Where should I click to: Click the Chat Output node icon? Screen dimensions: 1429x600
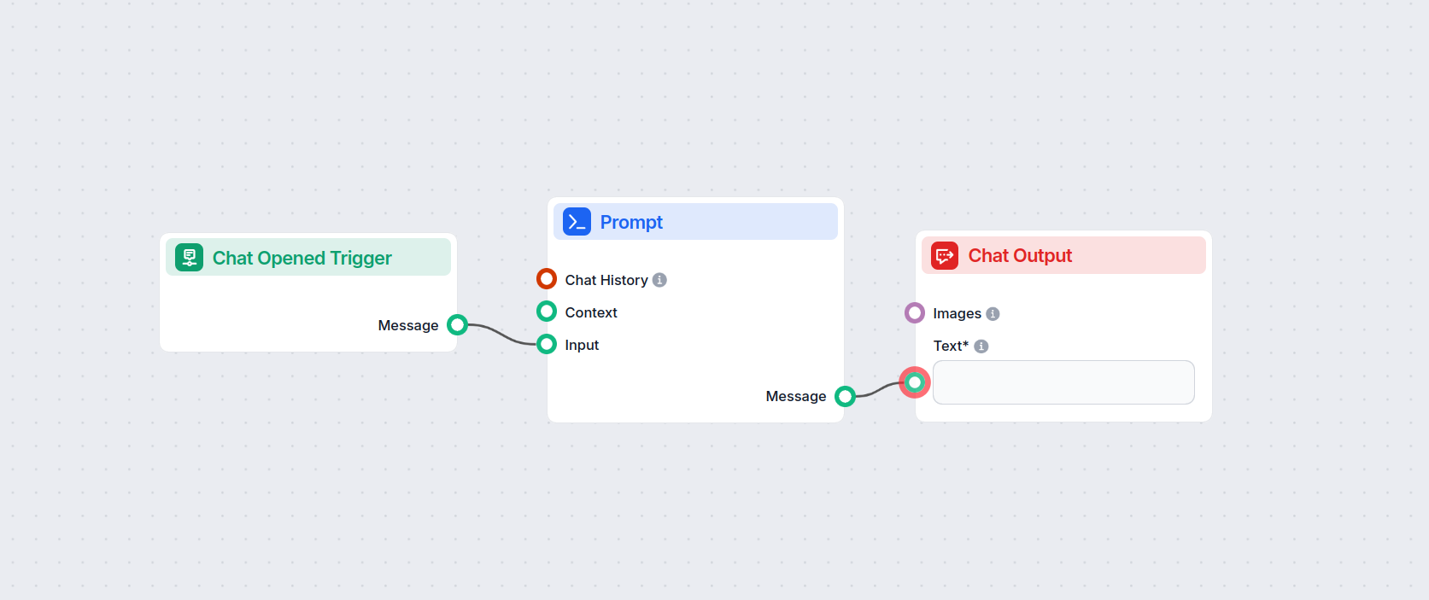click(945, 255)
